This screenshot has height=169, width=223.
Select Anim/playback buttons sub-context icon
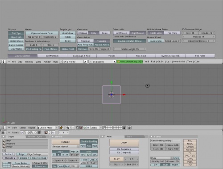50,133
